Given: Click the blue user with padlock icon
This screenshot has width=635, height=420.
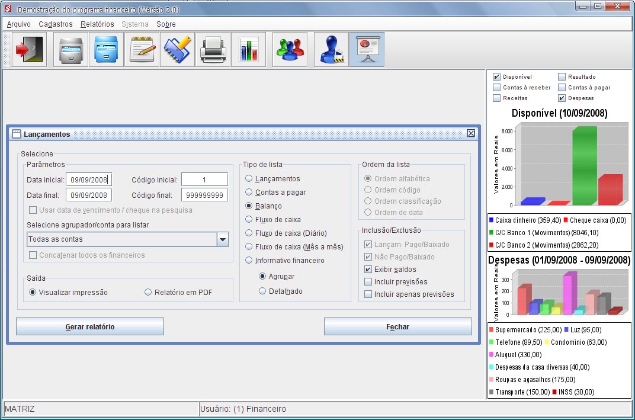Looking at the screenshot, I should click(331, 49).
